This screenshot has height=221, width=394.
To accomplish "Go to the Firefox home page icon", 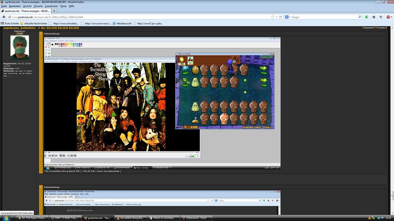I will (x=374, y=17).
